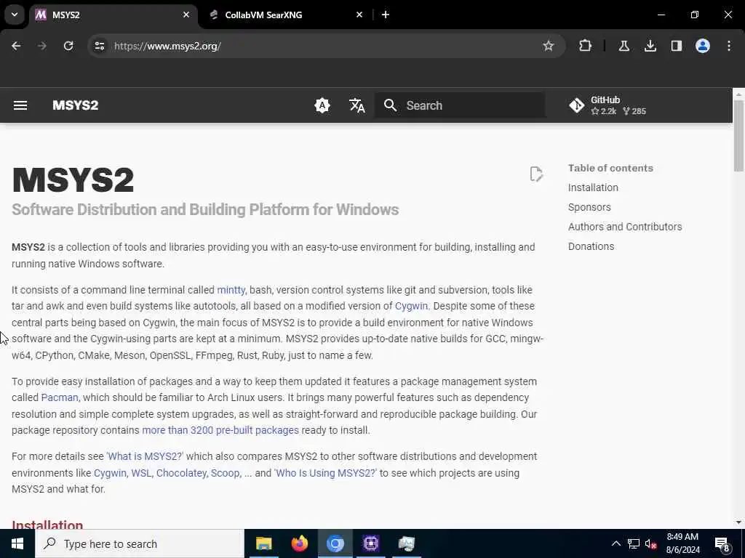Open the muted volume tray icon
The image size is (745, 558).
click(651, 543)
